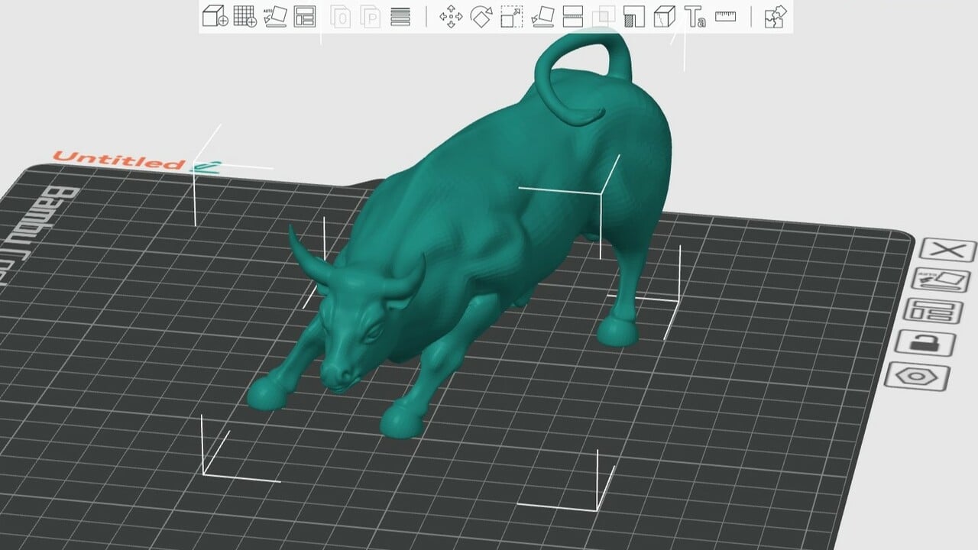Viewport: 978px width, 550px height.
Task: Remove all objects using plate X button
Action: click(947, 250)
